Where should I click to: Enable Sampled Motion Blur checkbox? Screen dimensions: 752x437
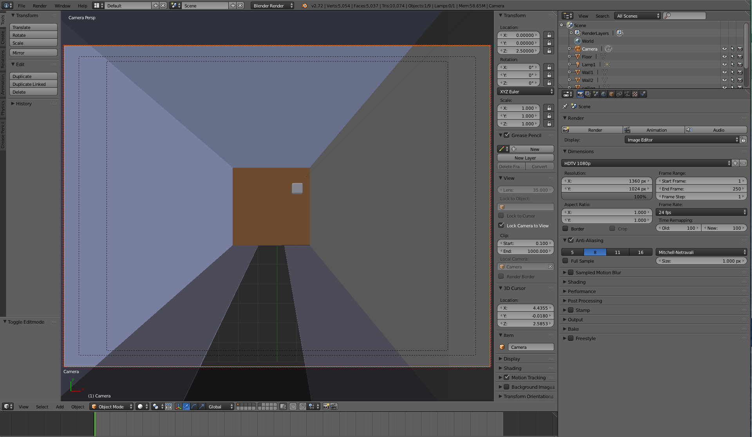571,272
